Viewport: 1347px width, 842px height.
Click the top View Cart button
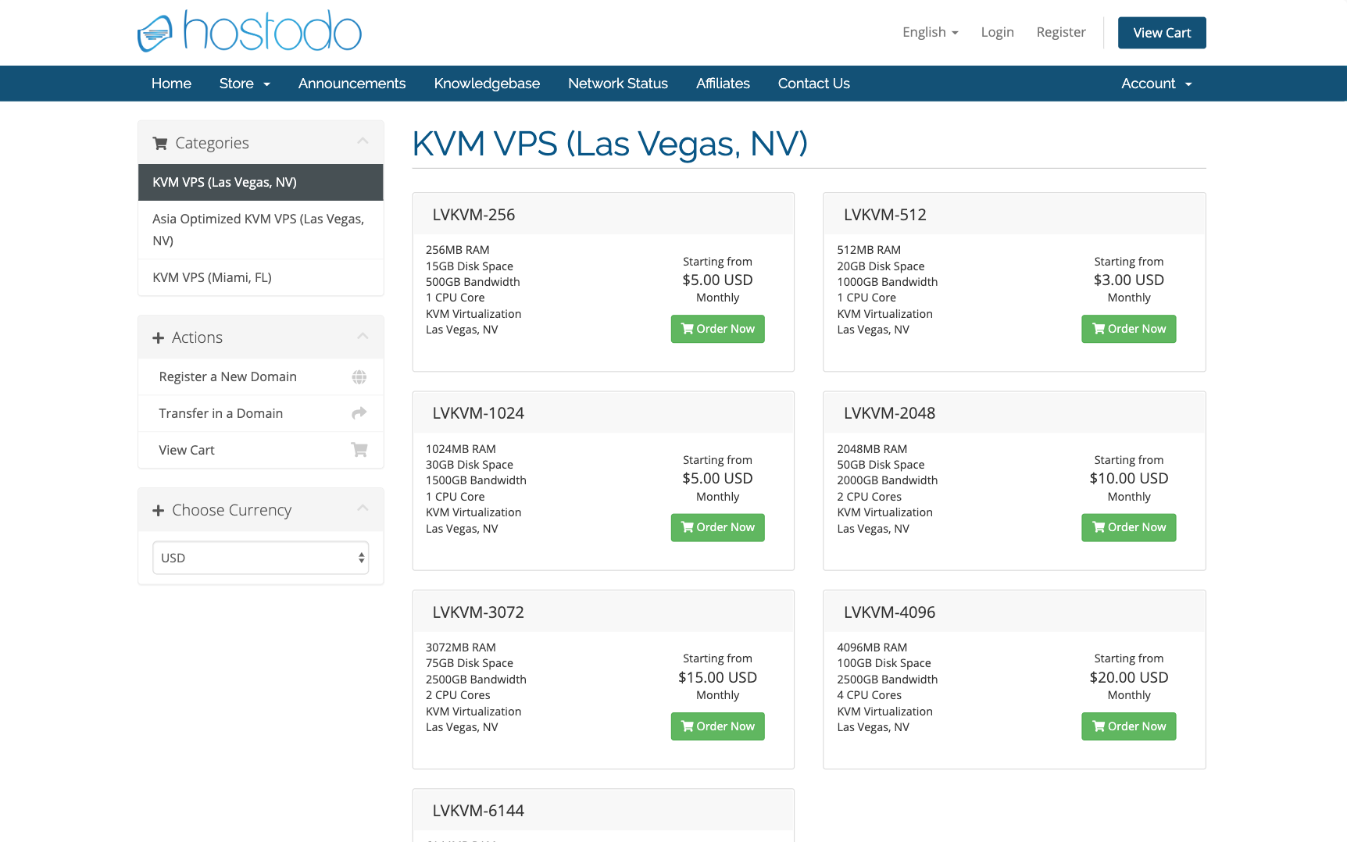click(x=1162, y=33)
